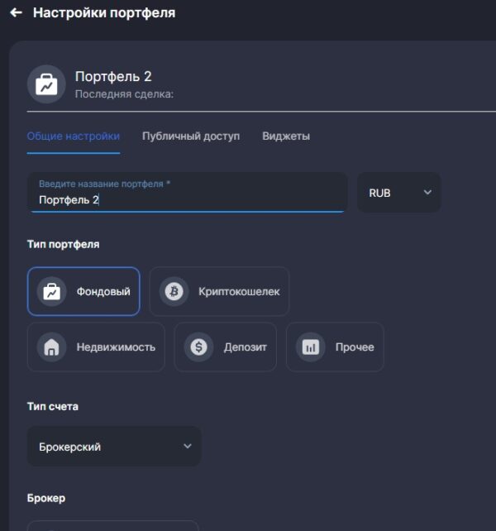Viewport: 496px width, 531px height.
Task: Click the Bitcoin icon for Криптокошелек
Action: pos(174,291)
